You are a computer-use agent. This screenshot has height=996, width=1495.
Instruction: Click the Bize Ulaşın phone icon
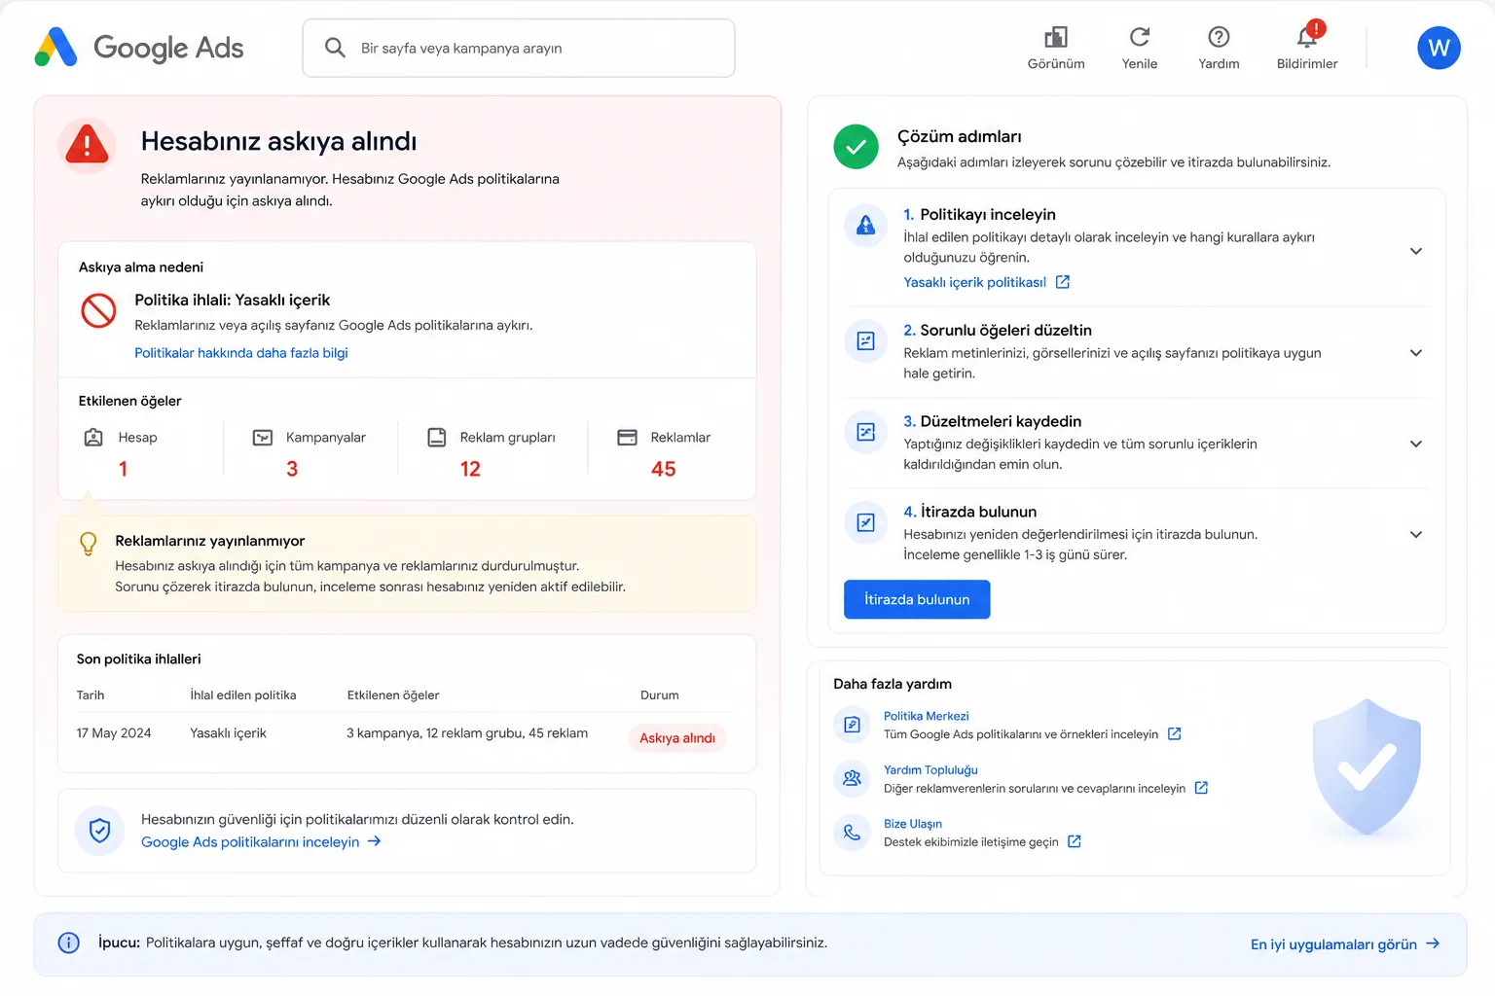point(852,833)
